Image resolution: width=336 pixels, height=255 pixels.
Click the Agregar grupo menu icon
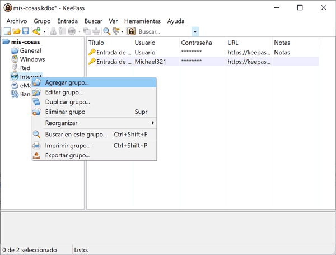coord(36,82)
